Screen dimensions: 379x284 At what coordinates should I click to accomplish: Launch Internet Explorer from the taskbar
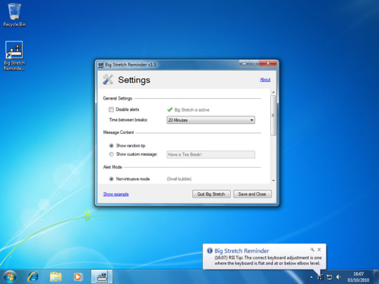[x=34, y=276]
